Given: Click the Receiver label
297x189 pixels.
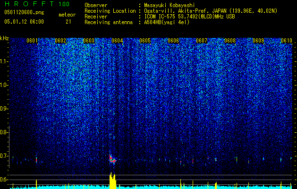Looking at the screenshot, I should [x=96, y=17].
